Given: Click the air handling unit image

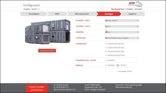Looking at the screenshot, I should (x=47, y=32).
